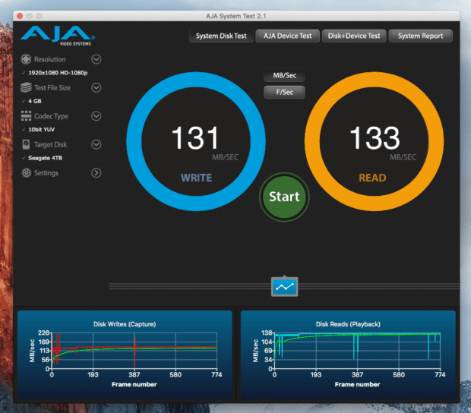Click the Resolution film-frame icon
Screen dimensions: 471x413
pyautogui.click(x=27, y=59)
